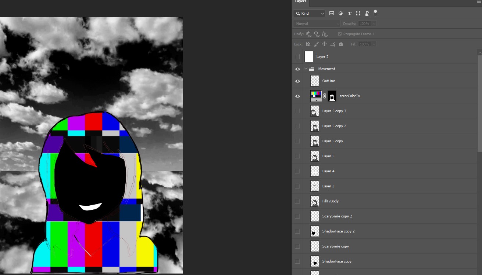Click the type layer filter icon

coord(349,14)
